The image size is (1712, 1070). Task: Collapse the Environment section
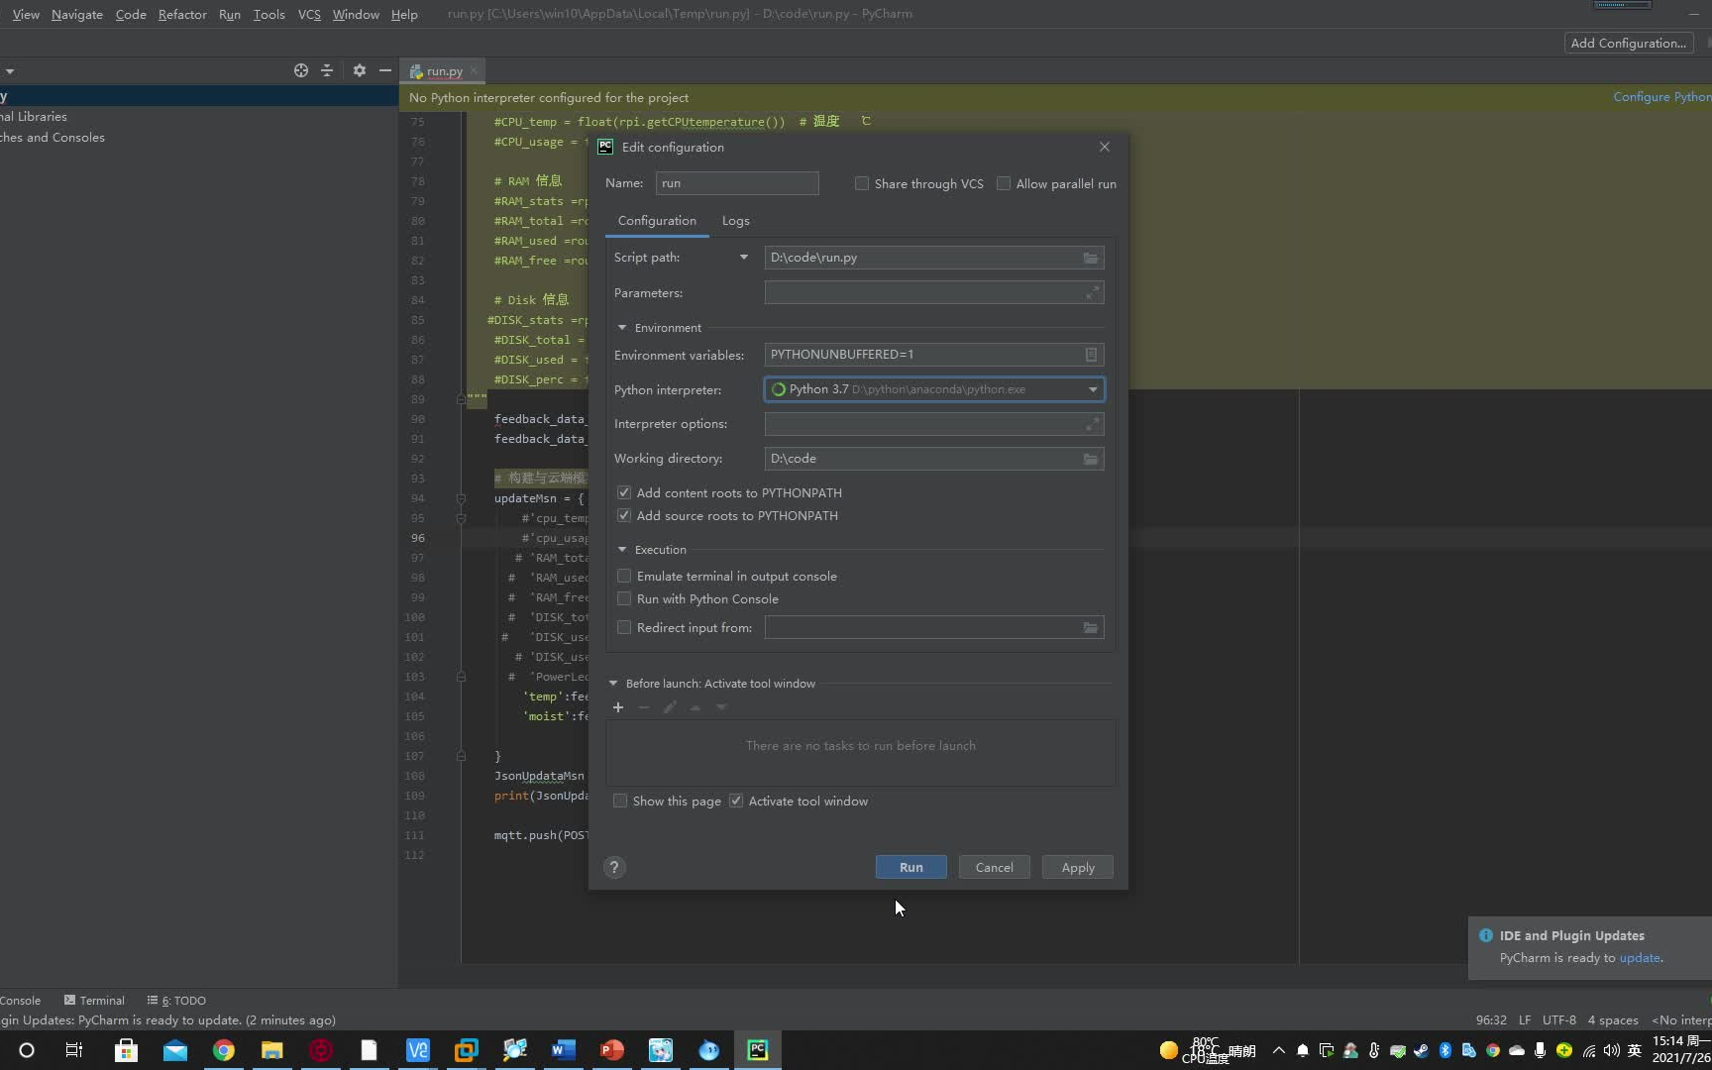click(x=622, y=328)
